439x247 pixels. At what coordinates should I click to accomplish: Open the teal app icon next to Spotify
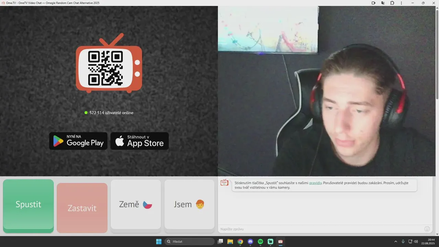(271, 242)
